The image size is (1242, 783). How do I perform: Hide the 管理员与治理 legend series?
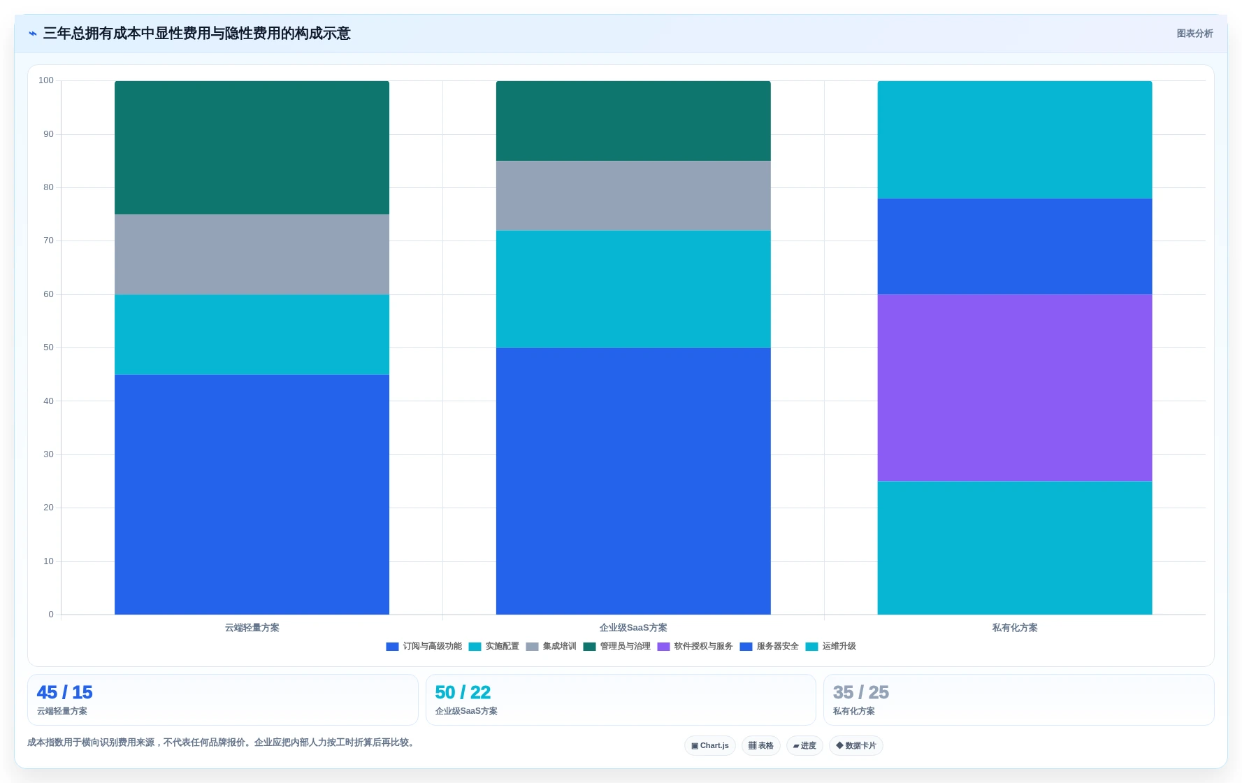point(616,647)
